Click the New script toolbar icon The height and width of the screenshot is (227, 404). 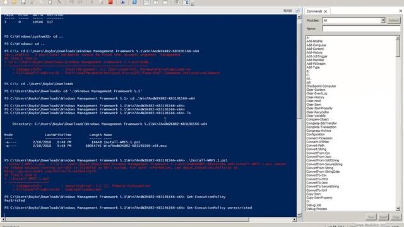point(6,2)
